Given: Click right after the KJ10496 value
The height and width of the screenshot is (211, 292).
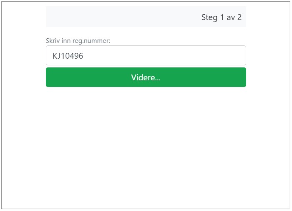Looking at the screenshot, I should tap(83, 56).
